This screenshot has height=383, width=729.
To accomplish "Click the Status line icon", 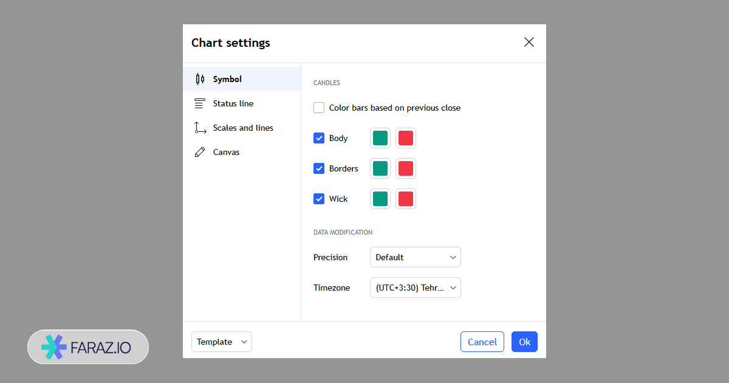I will click(200, 103).
